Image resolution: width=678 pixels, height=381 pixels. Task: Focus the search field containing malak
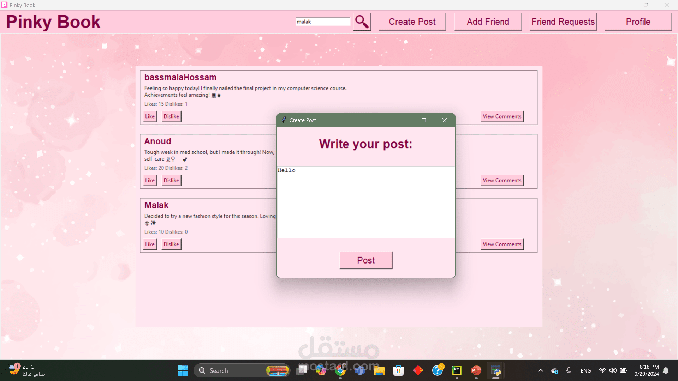tap(323, 22)
